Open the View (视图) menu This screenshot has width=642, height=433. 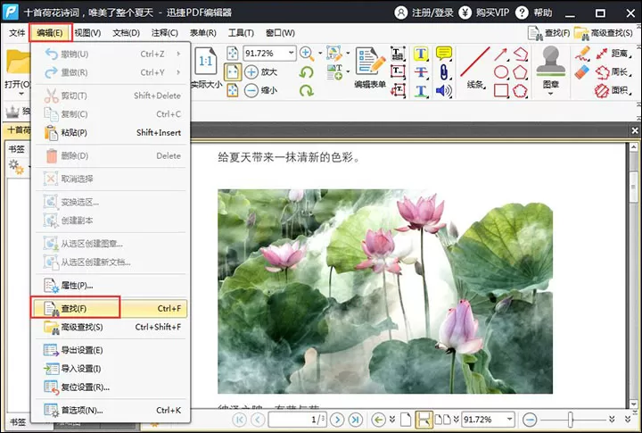[x=87, y=33]
